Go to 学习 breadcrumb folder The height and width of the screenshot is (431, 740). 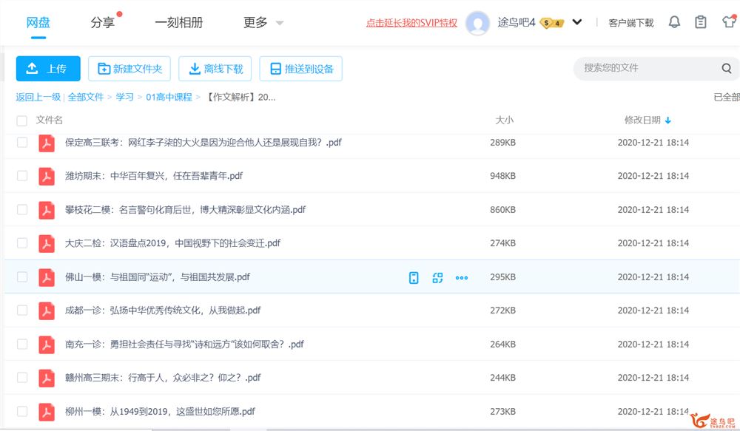124,97
